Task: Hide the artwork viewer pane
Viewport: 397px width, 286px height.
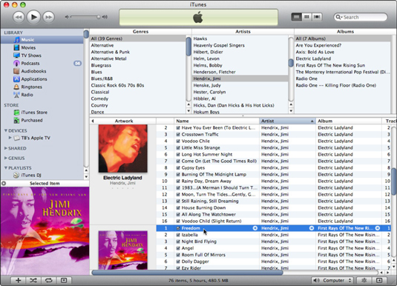Action: (64, 280)
